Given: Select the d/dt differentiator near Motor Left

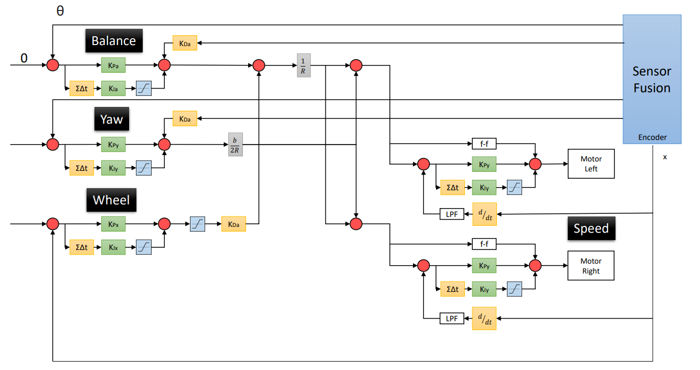Looking at the screenshot, I should click(484, 214).
